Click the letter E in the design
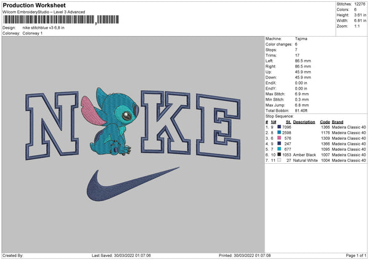 tap(218, 126)
